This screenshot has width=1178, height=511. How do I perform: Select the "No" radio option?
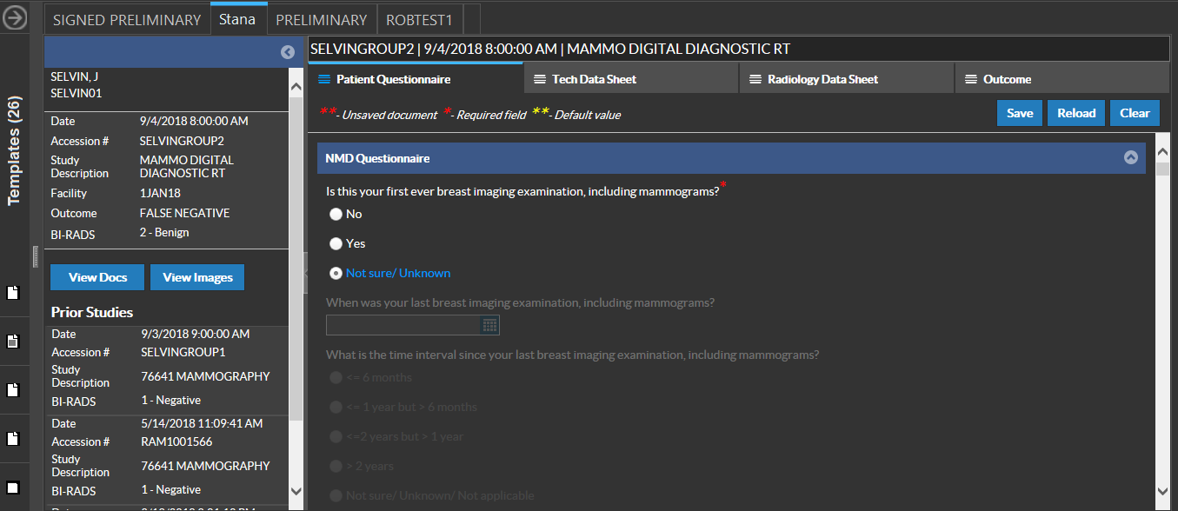336,214
